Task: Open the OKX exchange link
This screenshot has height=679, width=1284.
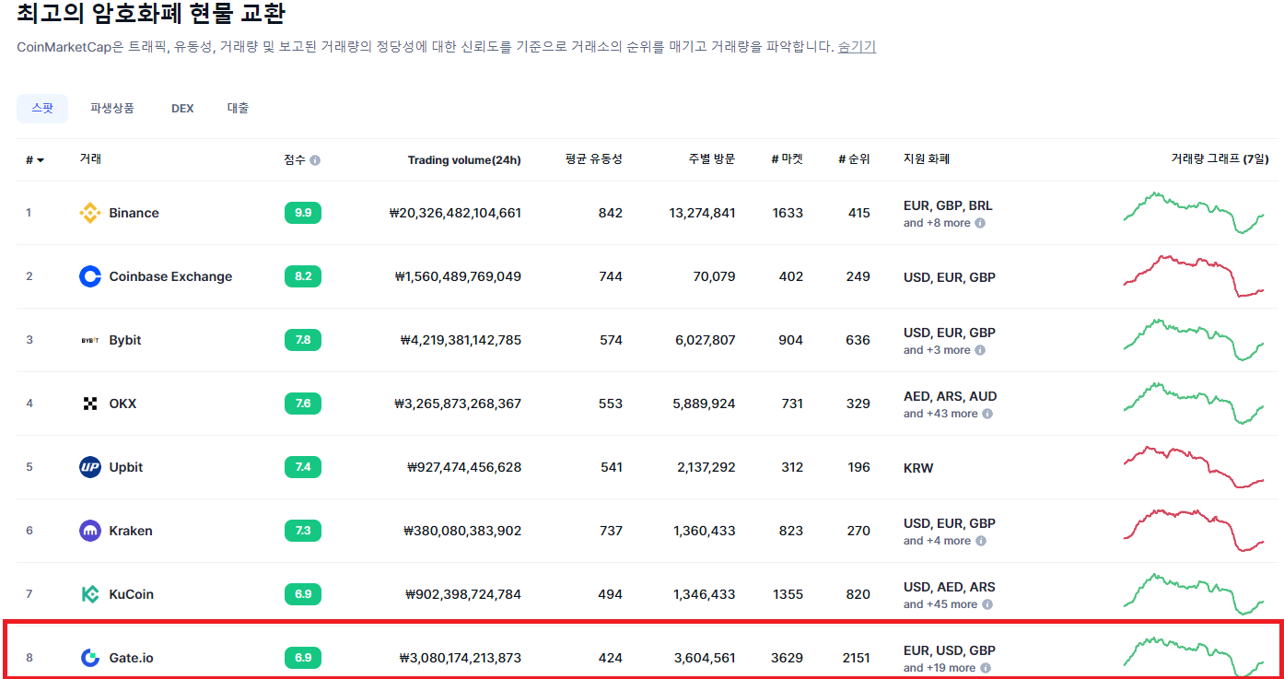Action: tap(123, 404)
